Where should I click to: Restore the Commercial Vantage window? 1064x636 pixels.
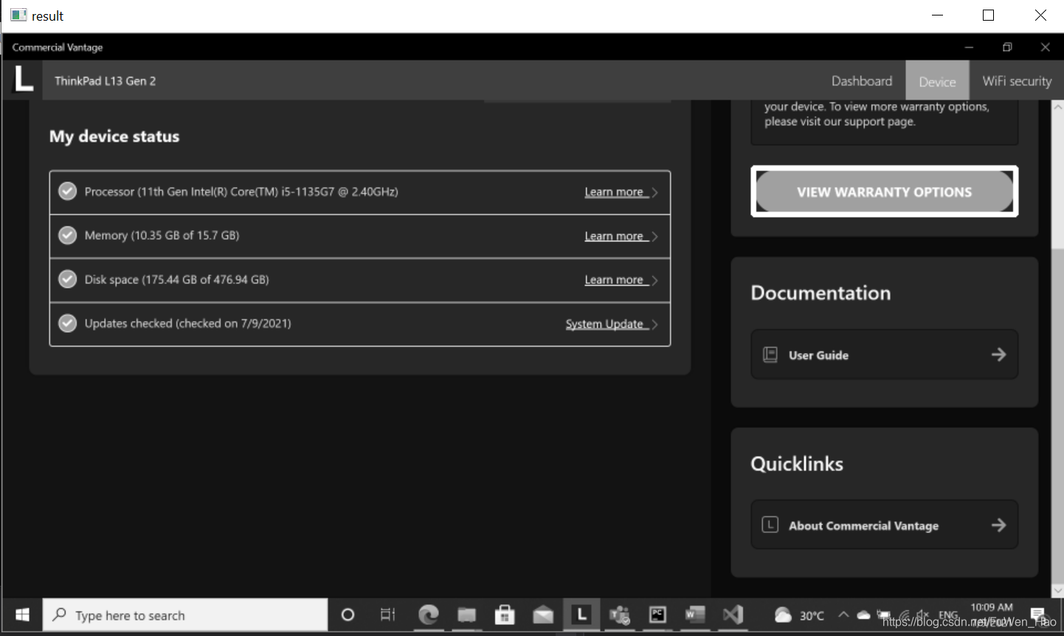[1007, 47]
